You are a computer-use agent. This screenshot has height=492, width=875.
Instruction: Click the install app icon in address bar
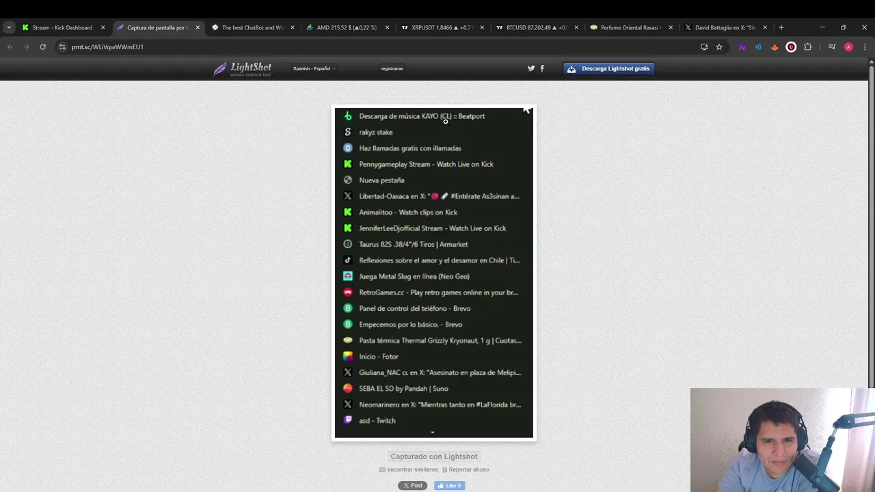coord(704,46)
